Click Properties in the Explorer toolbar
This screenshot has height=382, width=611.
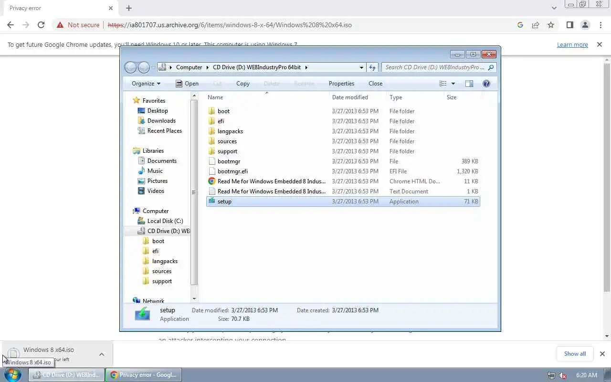[341, 84]
